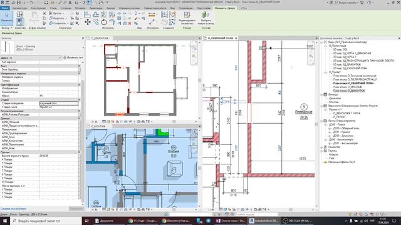Image resolution: width=401 pixels, height=225 pixels.
Task: Select the Move tool with four arrows
Action: point(88,22)
